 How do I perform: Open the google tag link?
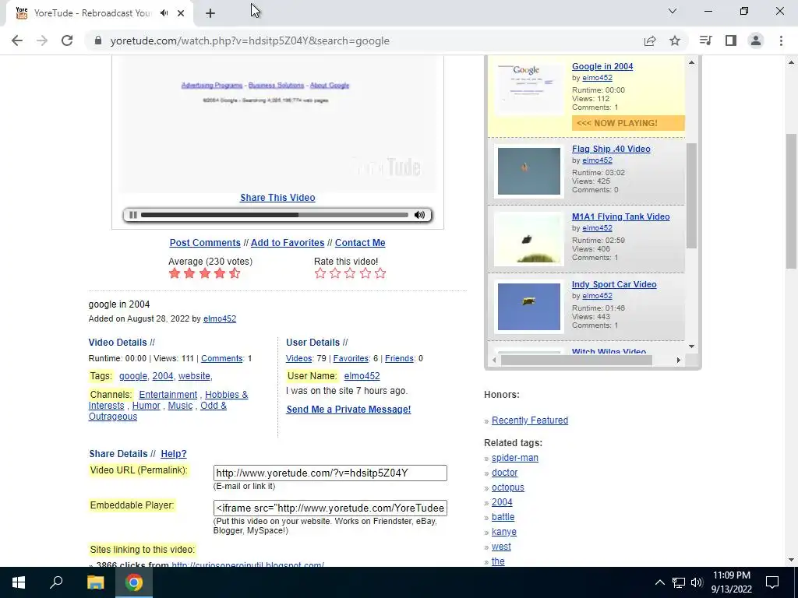[132, 376]
